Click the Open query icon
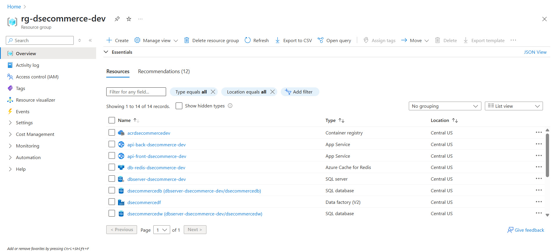The image size is (556, 252). [321, 40]
